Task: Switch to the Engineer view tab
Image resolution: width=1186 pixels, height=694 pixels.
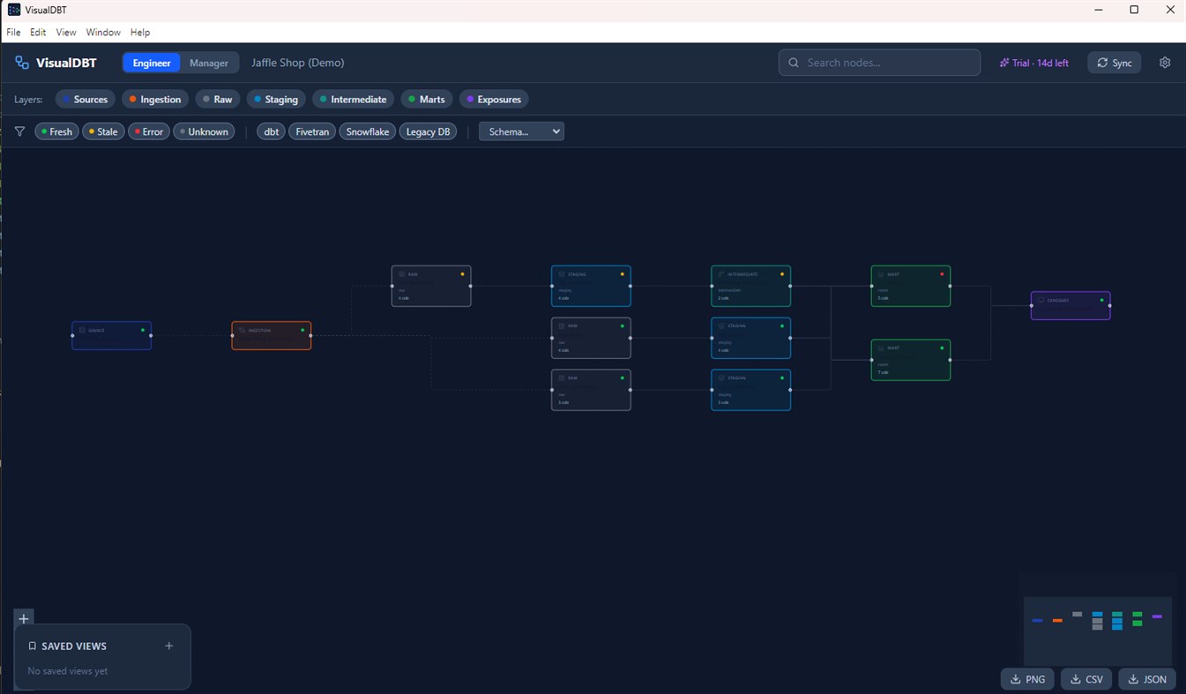Action: pyautogui.click(x=152, y=63)
